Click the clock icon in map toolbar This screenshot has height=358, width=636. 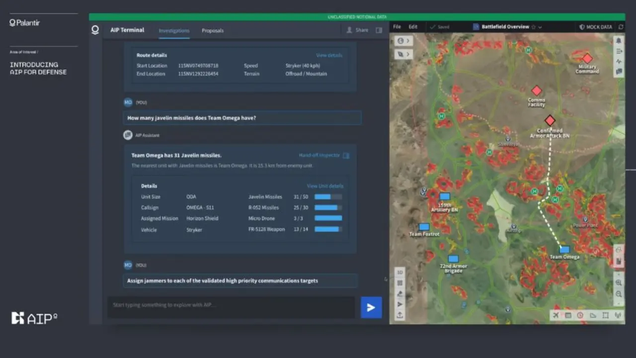point(580,315)
